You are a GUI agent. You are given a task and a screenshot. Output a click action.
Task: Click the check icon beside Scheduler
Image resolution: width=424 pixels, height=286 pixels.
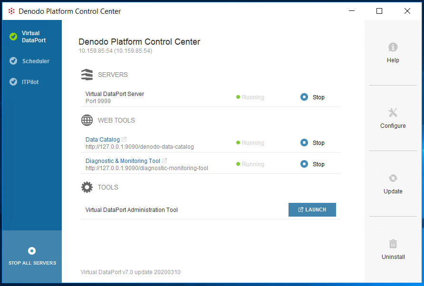coord(13,61)
